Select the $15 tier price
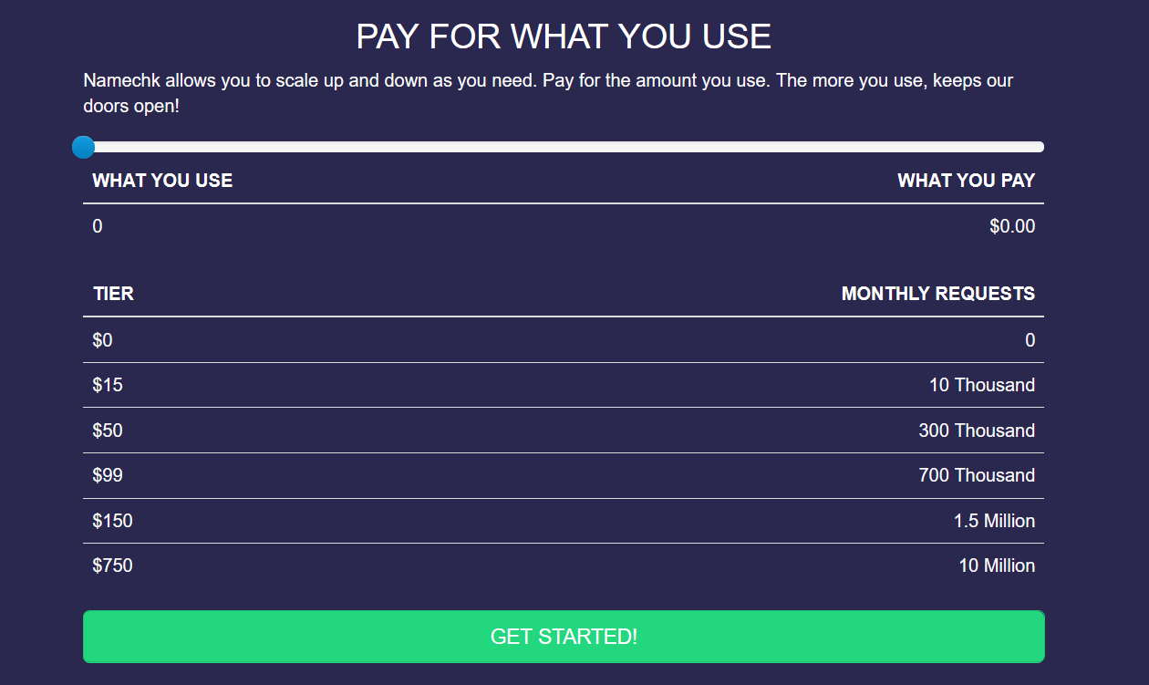This screenshot has width=1149, height=685. pos(108,385)
